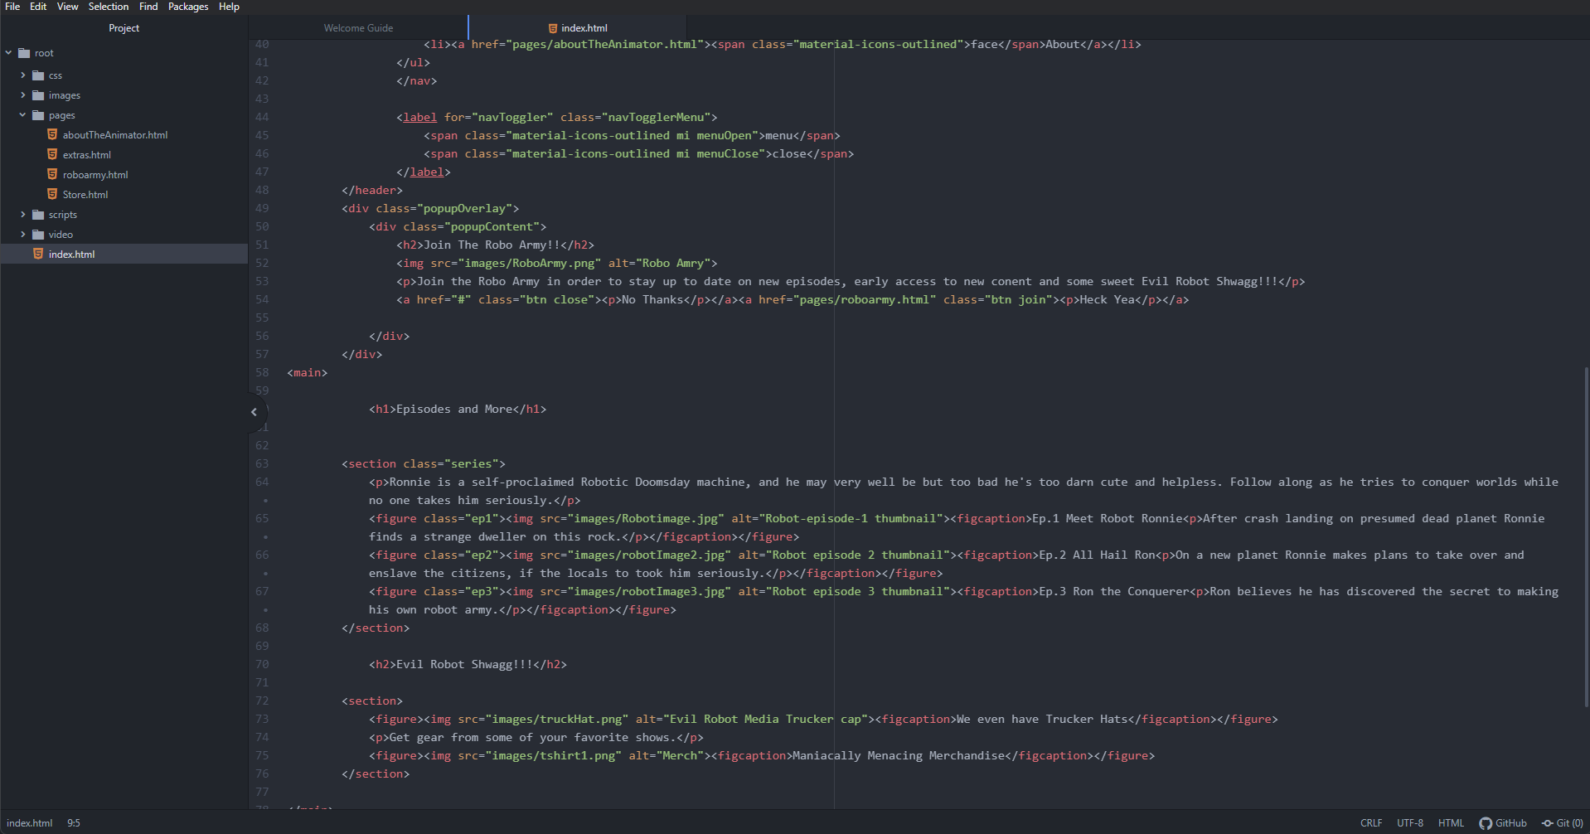
Task: Select the css folder label
Action: click(x=56, y=75)
